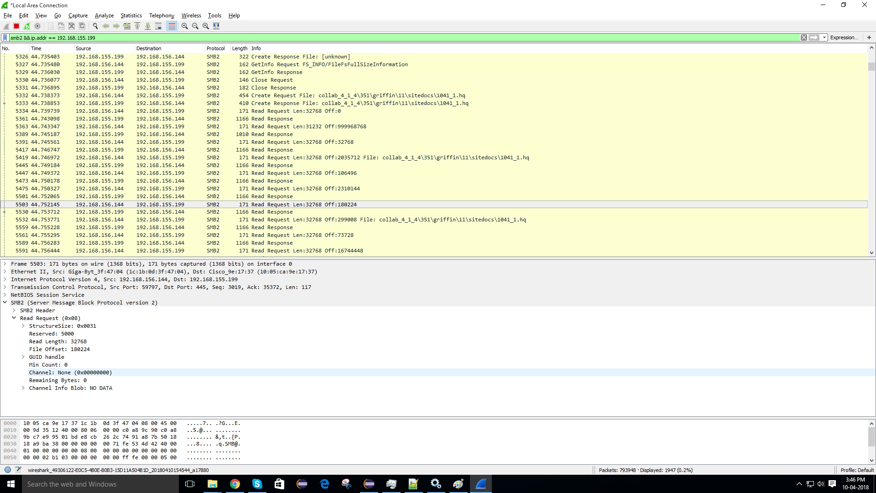The image size is (876, 493).
Task: Apply the display filter with the arrow button
Action: point(814,37)
